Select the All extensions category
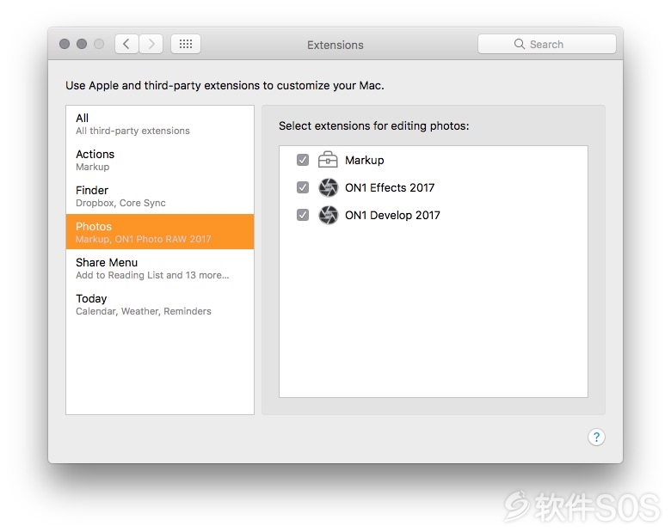 [160, 124]
